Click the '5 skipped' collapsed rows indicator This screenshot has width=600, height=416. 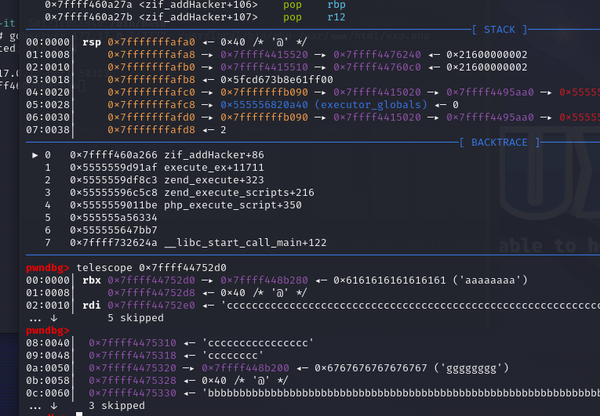[x=134, y=318]
